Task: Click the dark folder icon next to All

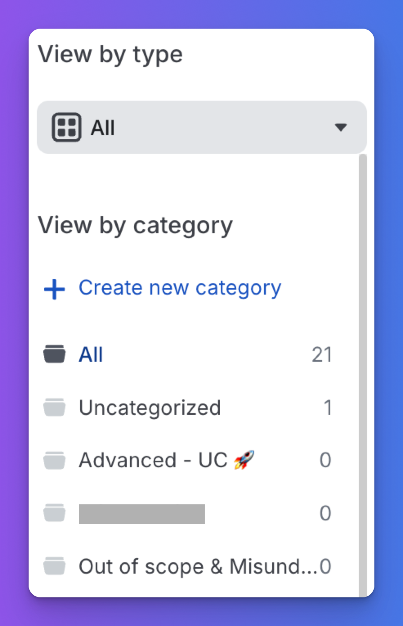Action: 54,354
